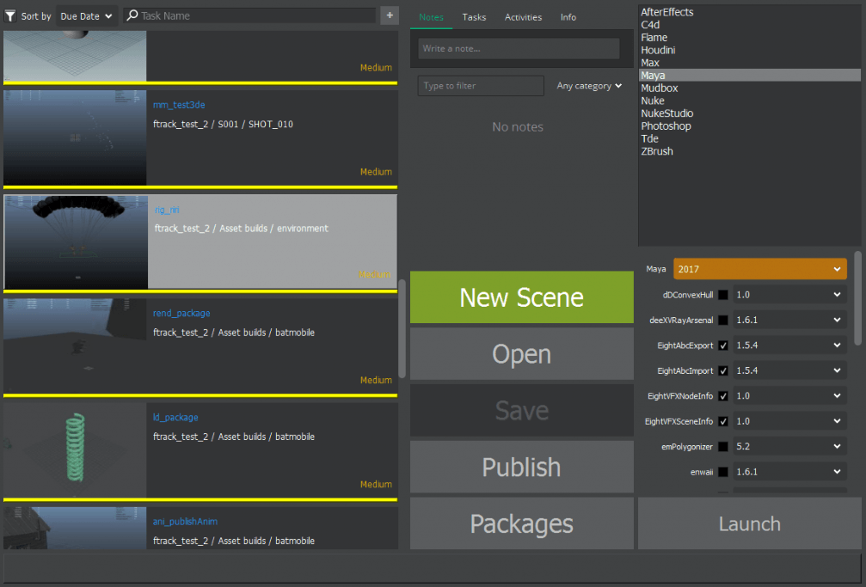Image resolution: width=866 pixels, height=587 pixels.
Task: Open the rig_riri task link
Action: [x=167, y=210]
